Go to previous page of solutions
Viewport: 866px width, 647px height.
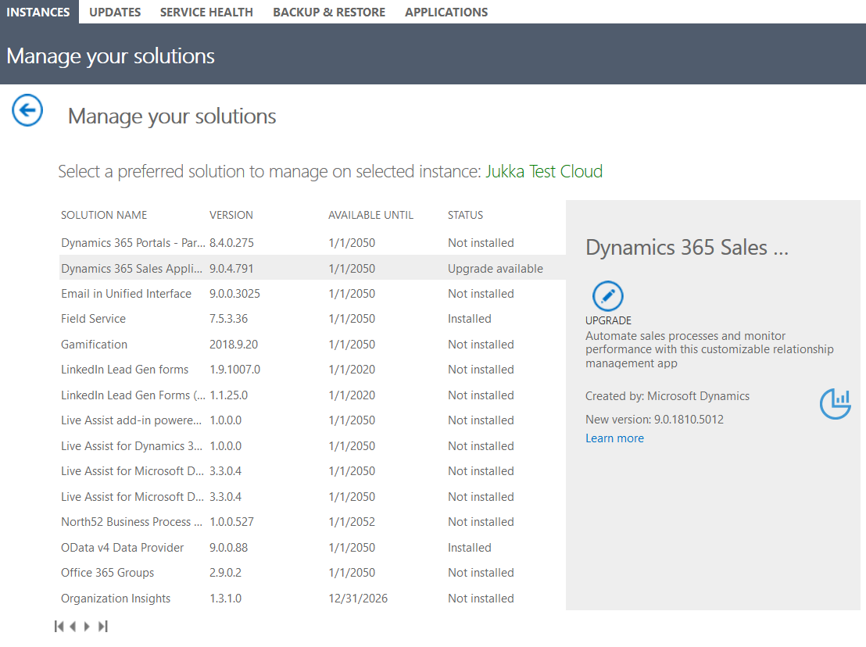(x=73, y=626)
